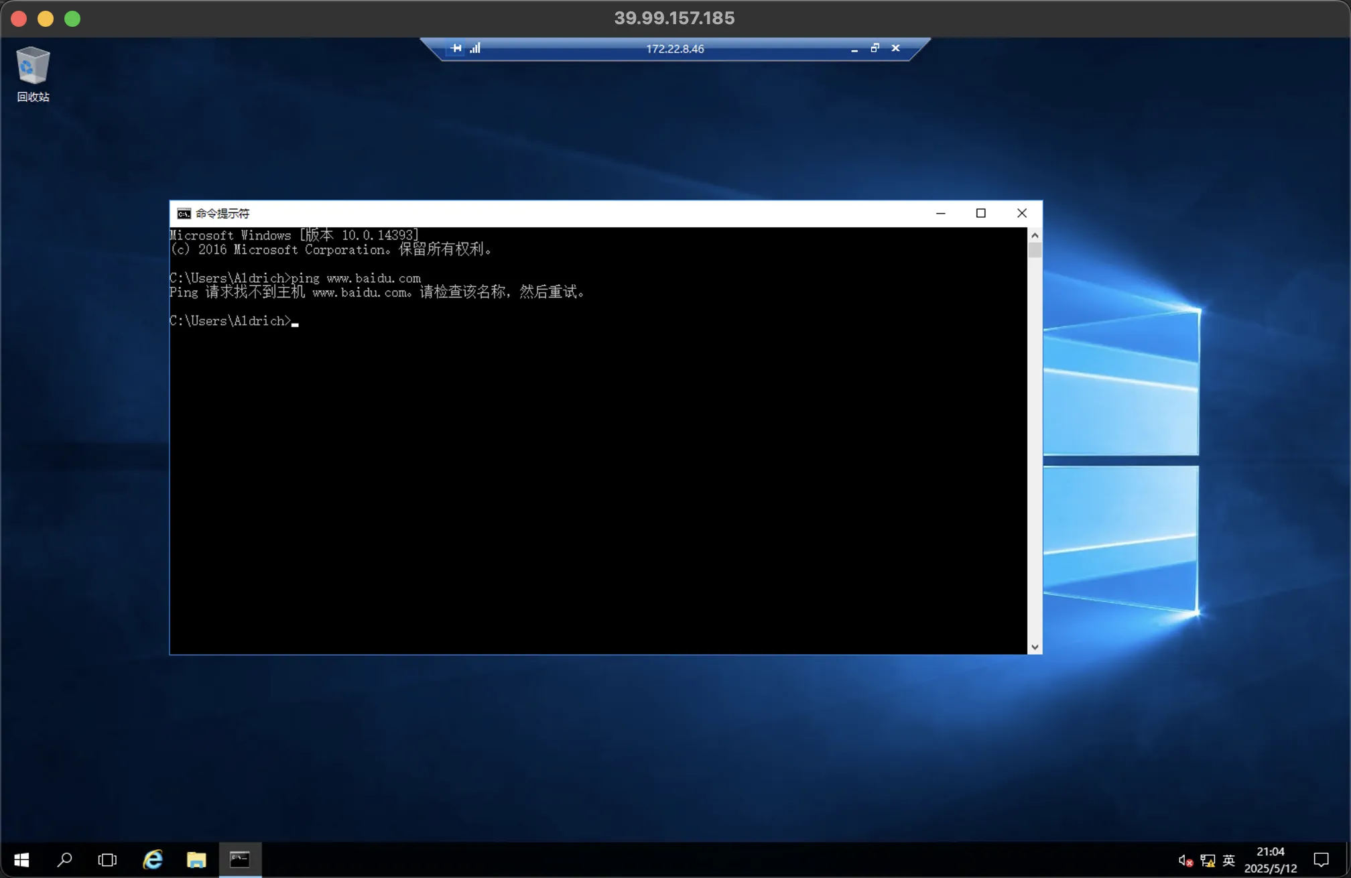Open the taskbar search icon
The height and width of the screenshot is (878, 1351).
pos(64,860)
